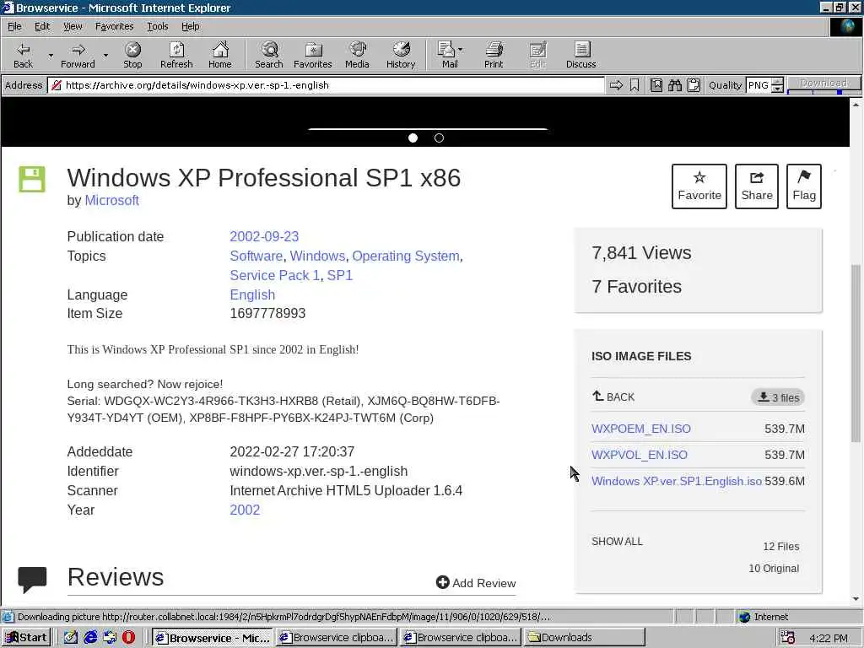
Task: Open the View menu
Action: (73, 26)
